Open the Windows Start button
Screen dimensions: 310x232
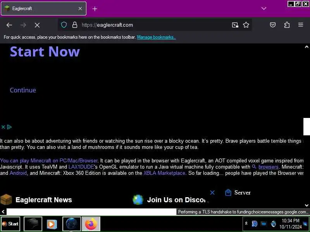point(10,224)
